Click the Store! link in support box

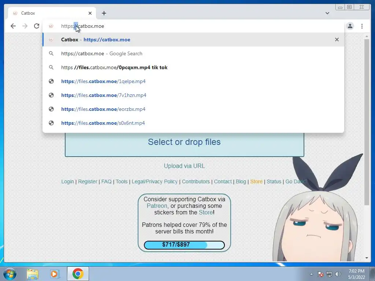206,213
